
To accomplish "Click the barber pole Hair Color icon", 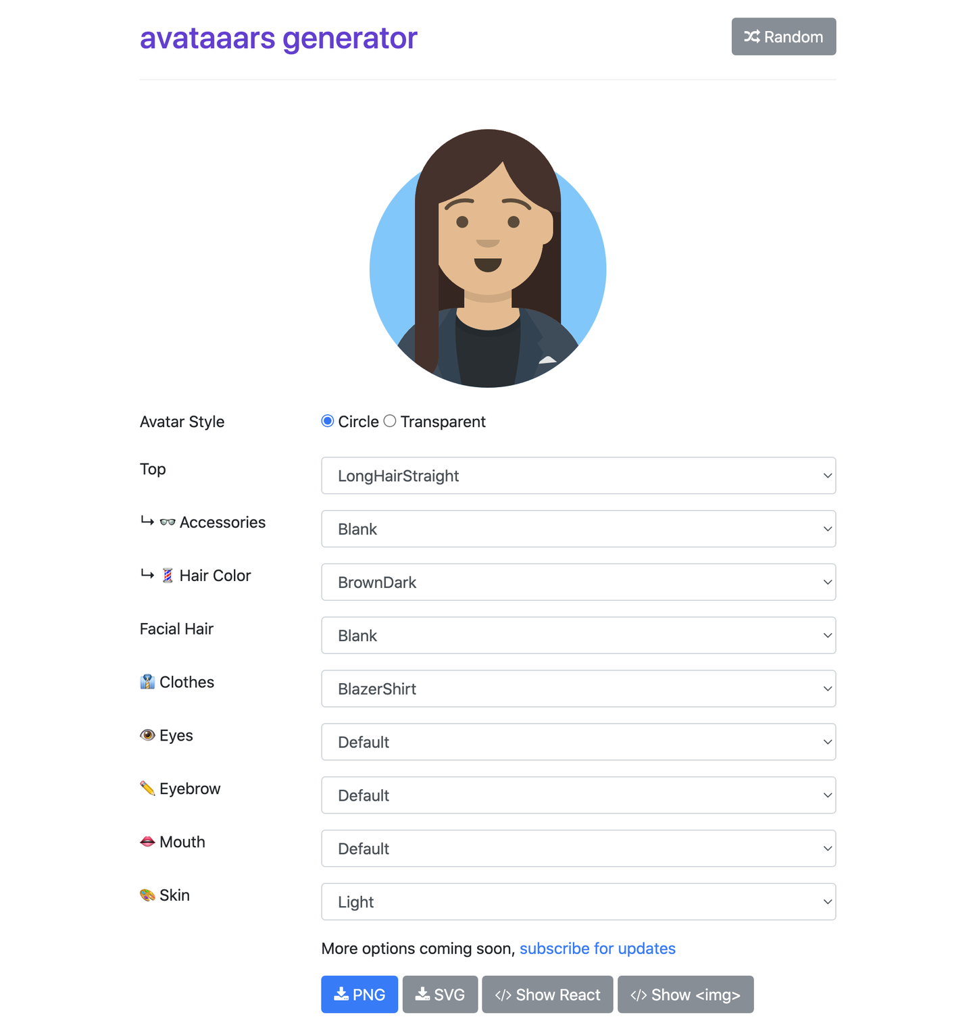I will pos(168,576).
